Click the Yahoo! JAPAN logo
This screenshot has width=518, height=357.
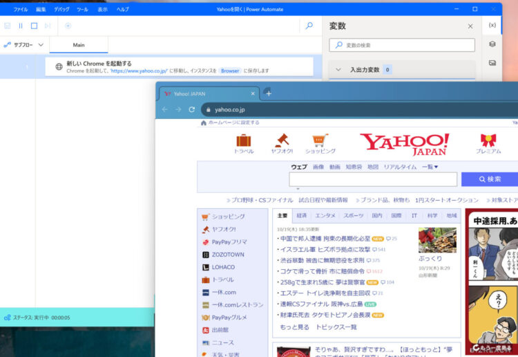tap(405, 145)
